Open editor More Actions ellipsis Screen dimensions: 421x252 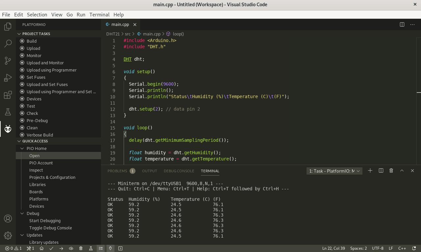[x=412, y=24]
